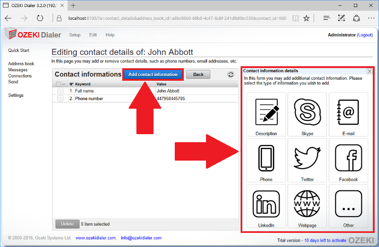The width and height of the screenshot is (379, 247).
Task: Open the Setup menu
Action: (x=75, y=35)
